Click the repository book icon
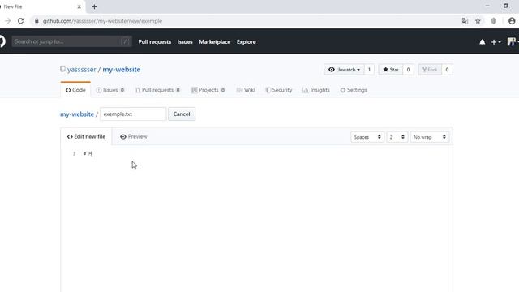The image size is (519, 292). point(62,69)
